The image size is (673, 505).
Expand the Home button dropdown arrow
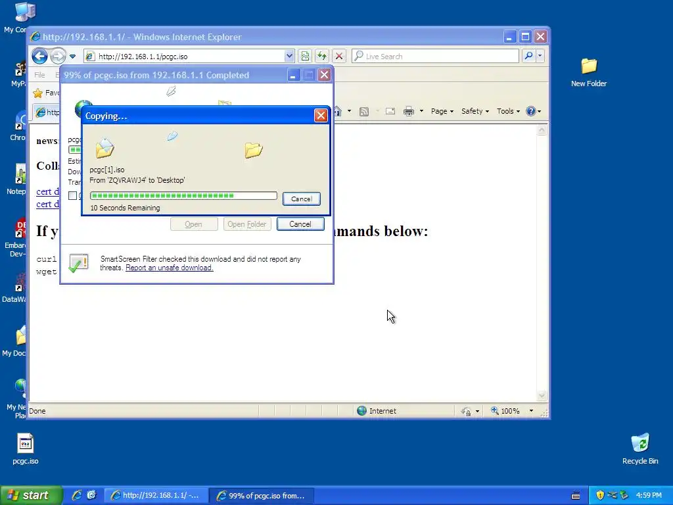tap(349, 111)
